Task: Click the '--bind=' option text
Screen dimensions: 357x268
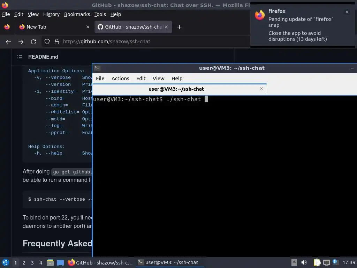Action: point(55,98)
